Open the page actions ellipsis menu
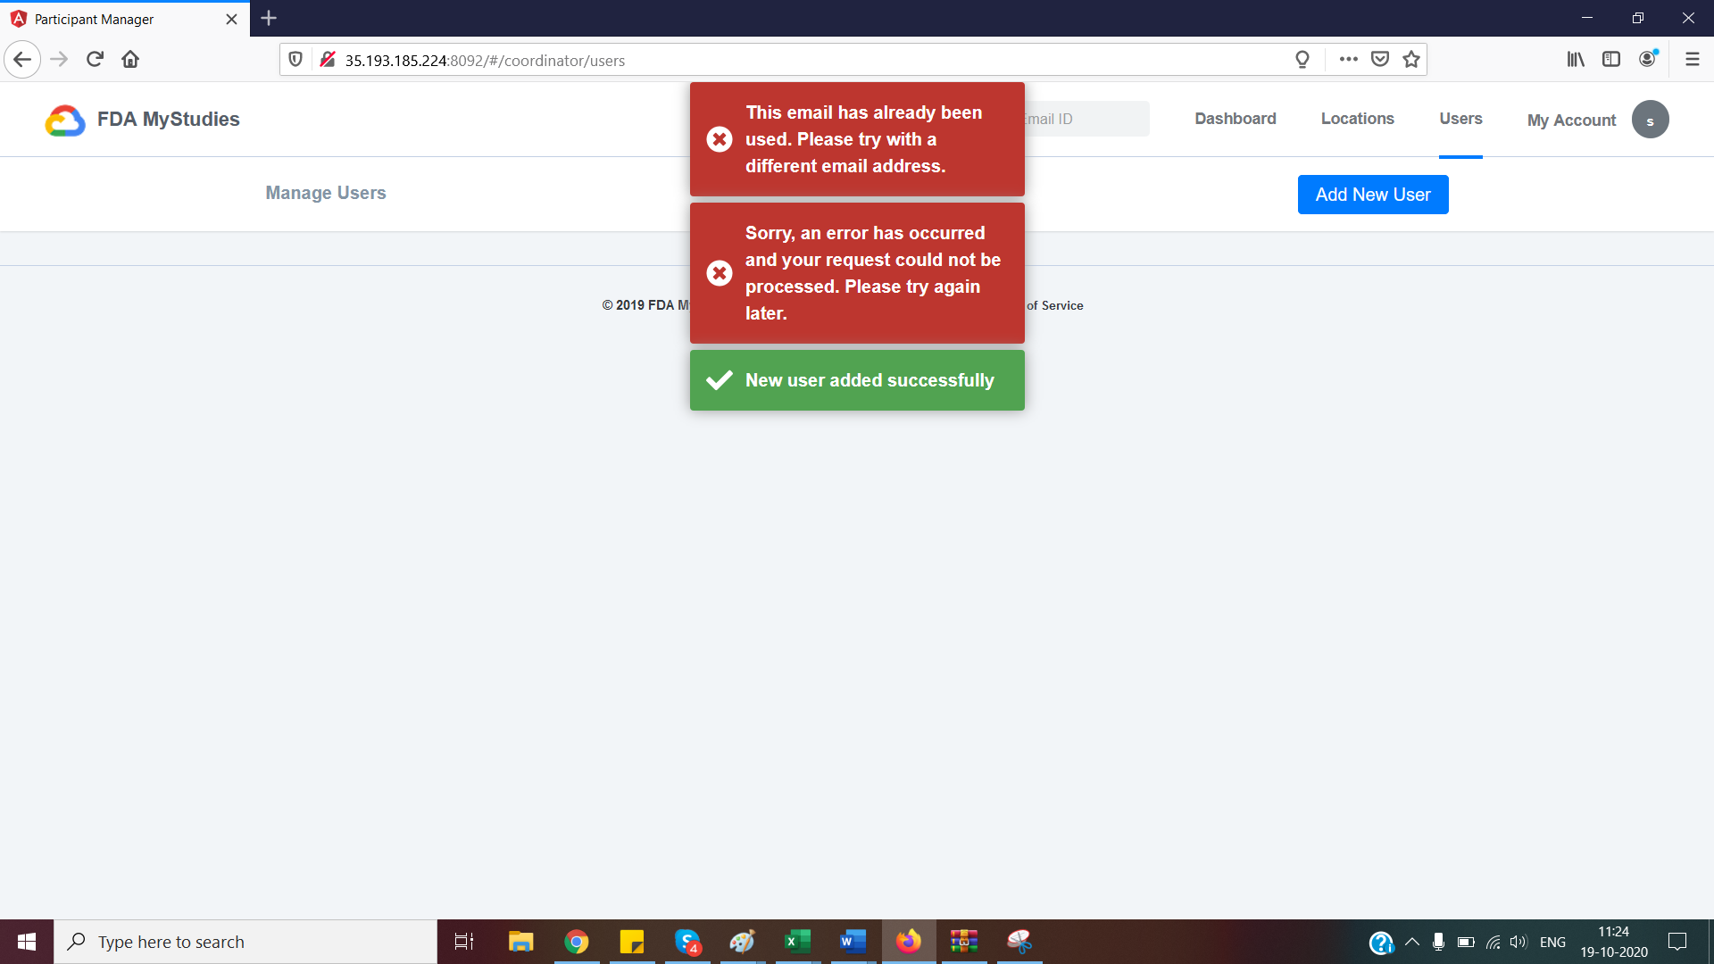The image size is (1714, 964). pos(1350,59)
